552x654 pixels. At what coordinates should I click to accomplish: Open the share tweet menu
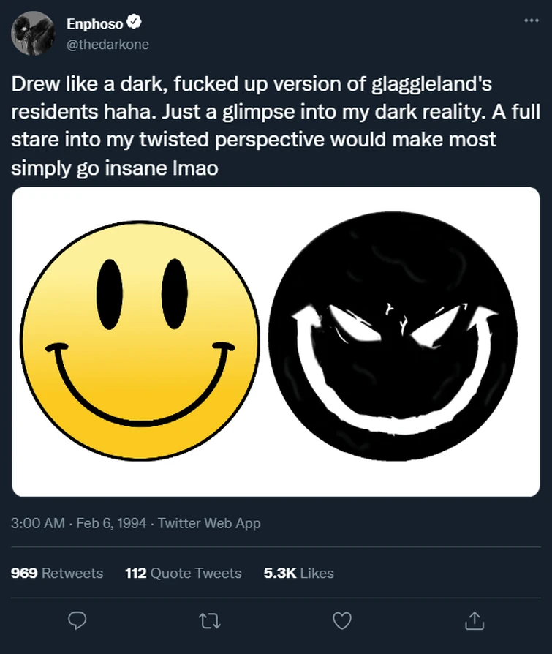pos(474,620)
